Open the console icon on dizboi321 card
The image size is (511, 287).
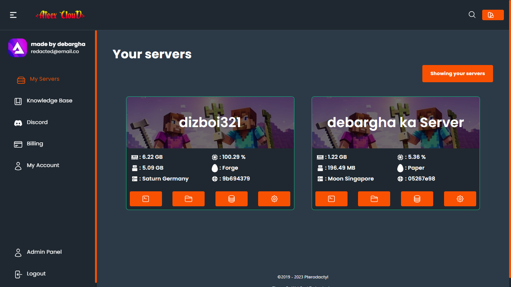146,198
